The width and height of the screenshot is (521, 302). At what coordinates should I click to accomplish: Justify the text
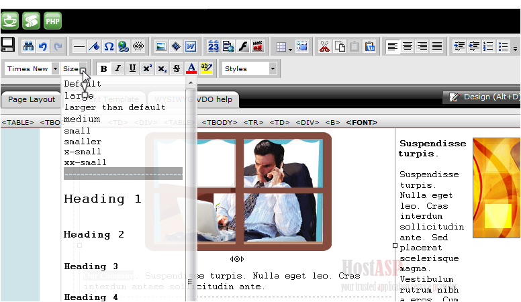tap(437, 46)
